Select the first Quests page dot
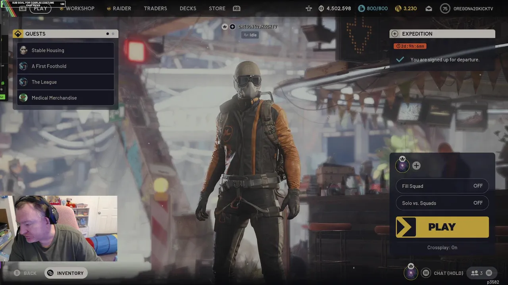508x285 pixels. 108,34
